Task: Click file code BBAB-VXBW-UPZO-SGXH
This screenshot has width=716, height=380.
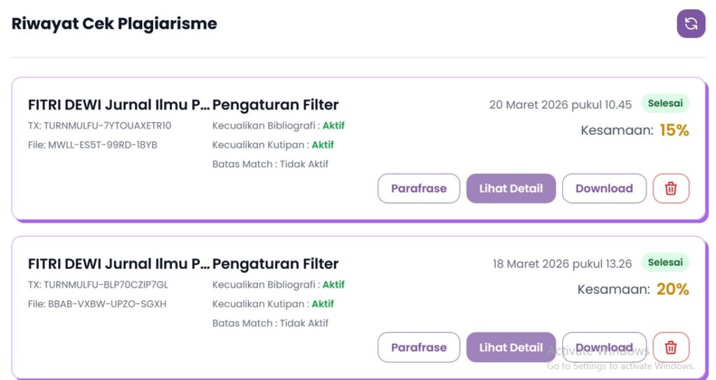Action: (97, 304)
